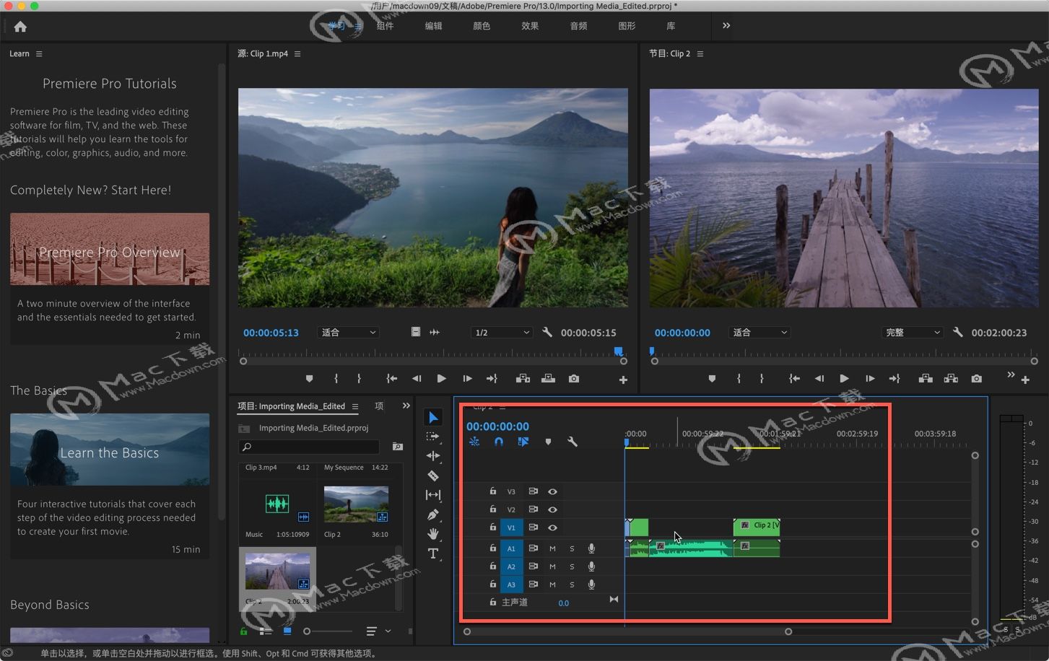The height and width of the screenshot is (661, 1049).
Task: Click Insert button in Source monitor
Action: pyautogui.click(x=523, y=379)
